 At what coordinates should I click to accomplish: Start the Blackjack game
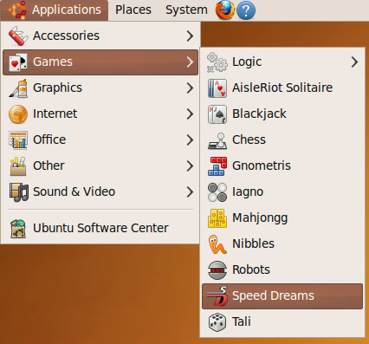(282, 114)
